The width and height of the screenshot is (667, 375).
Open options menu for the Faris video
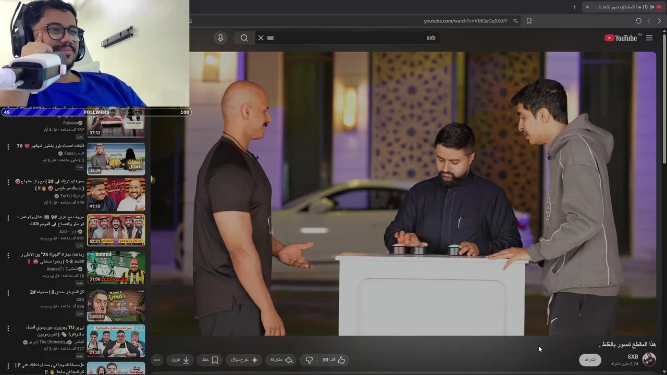point(8,147)
